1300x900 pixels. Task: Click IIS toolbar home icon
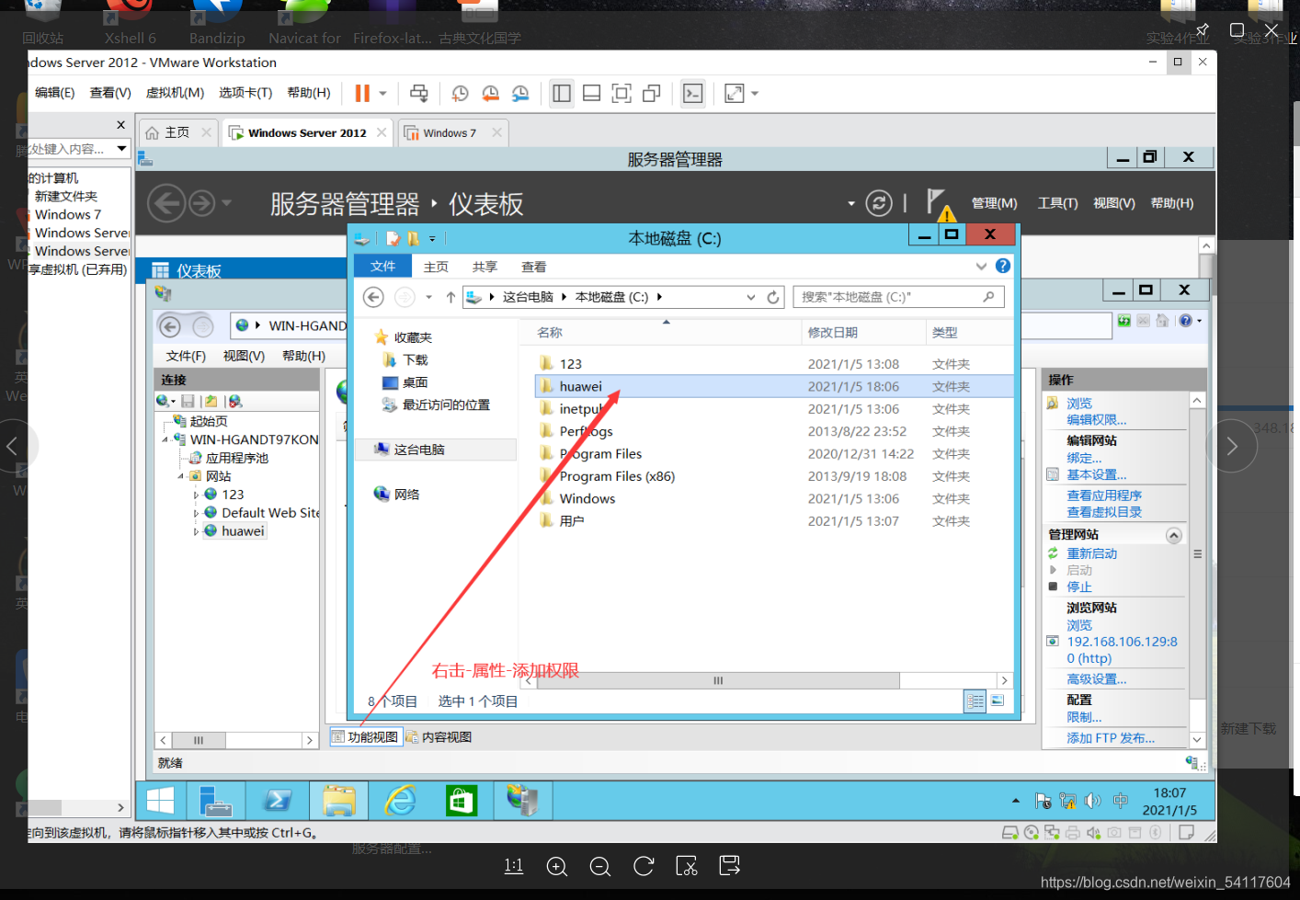1163,321
